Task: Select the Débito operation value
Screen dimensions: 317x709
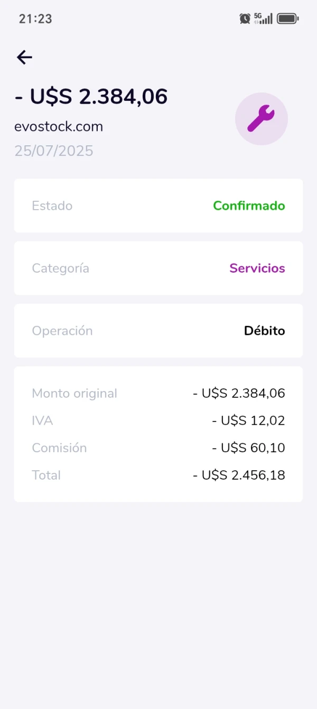Action: coord(264,331)
